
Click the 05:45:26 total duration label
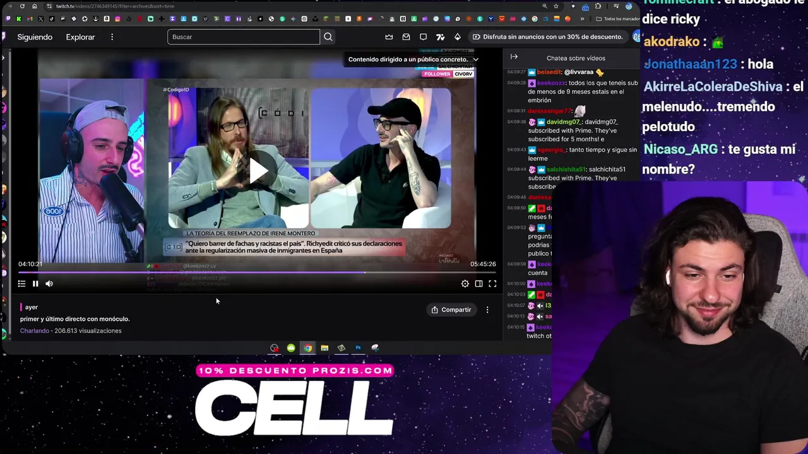[483, 264]
